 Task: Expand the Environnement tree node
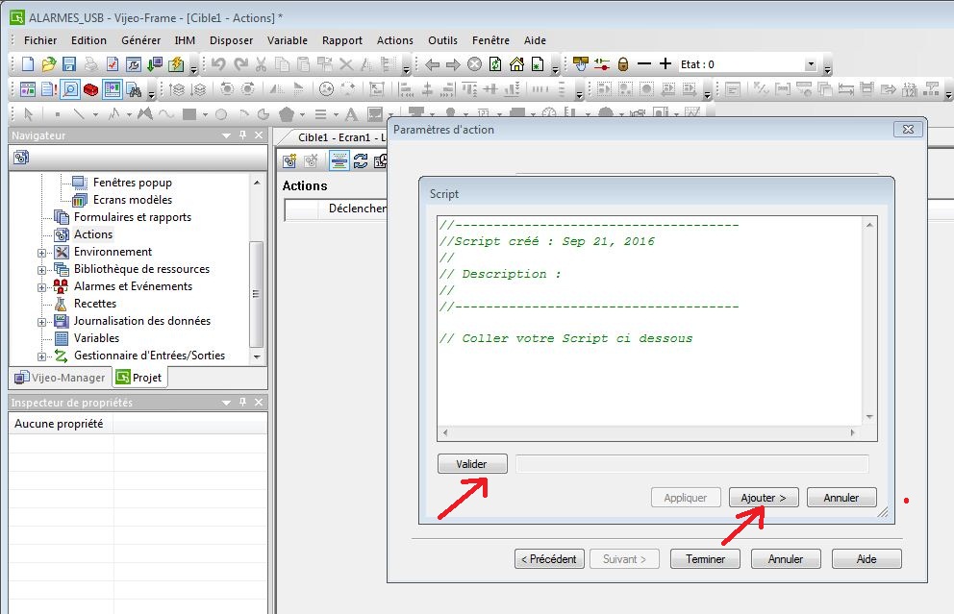(42, 253)
